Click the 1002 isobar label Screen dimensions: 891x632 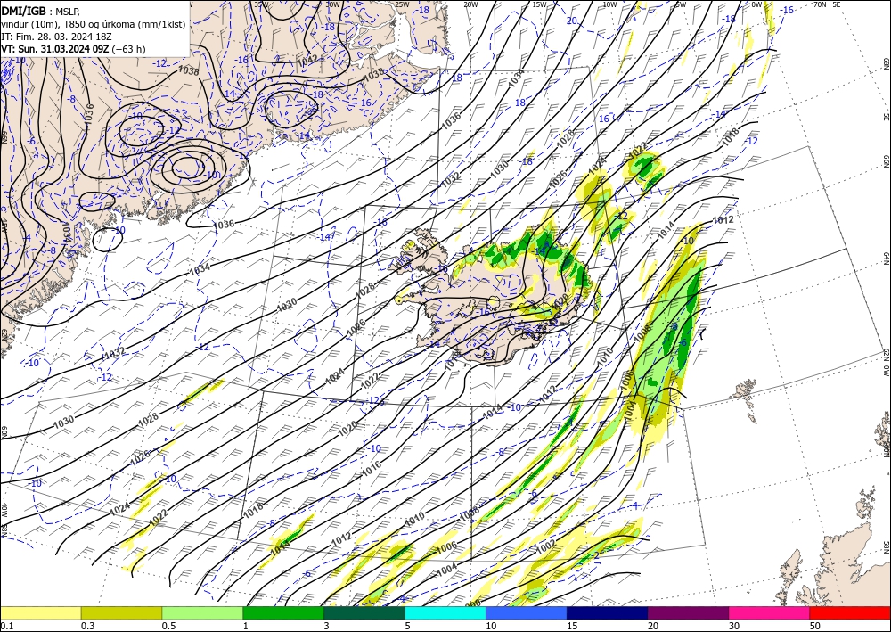point(547,546)
